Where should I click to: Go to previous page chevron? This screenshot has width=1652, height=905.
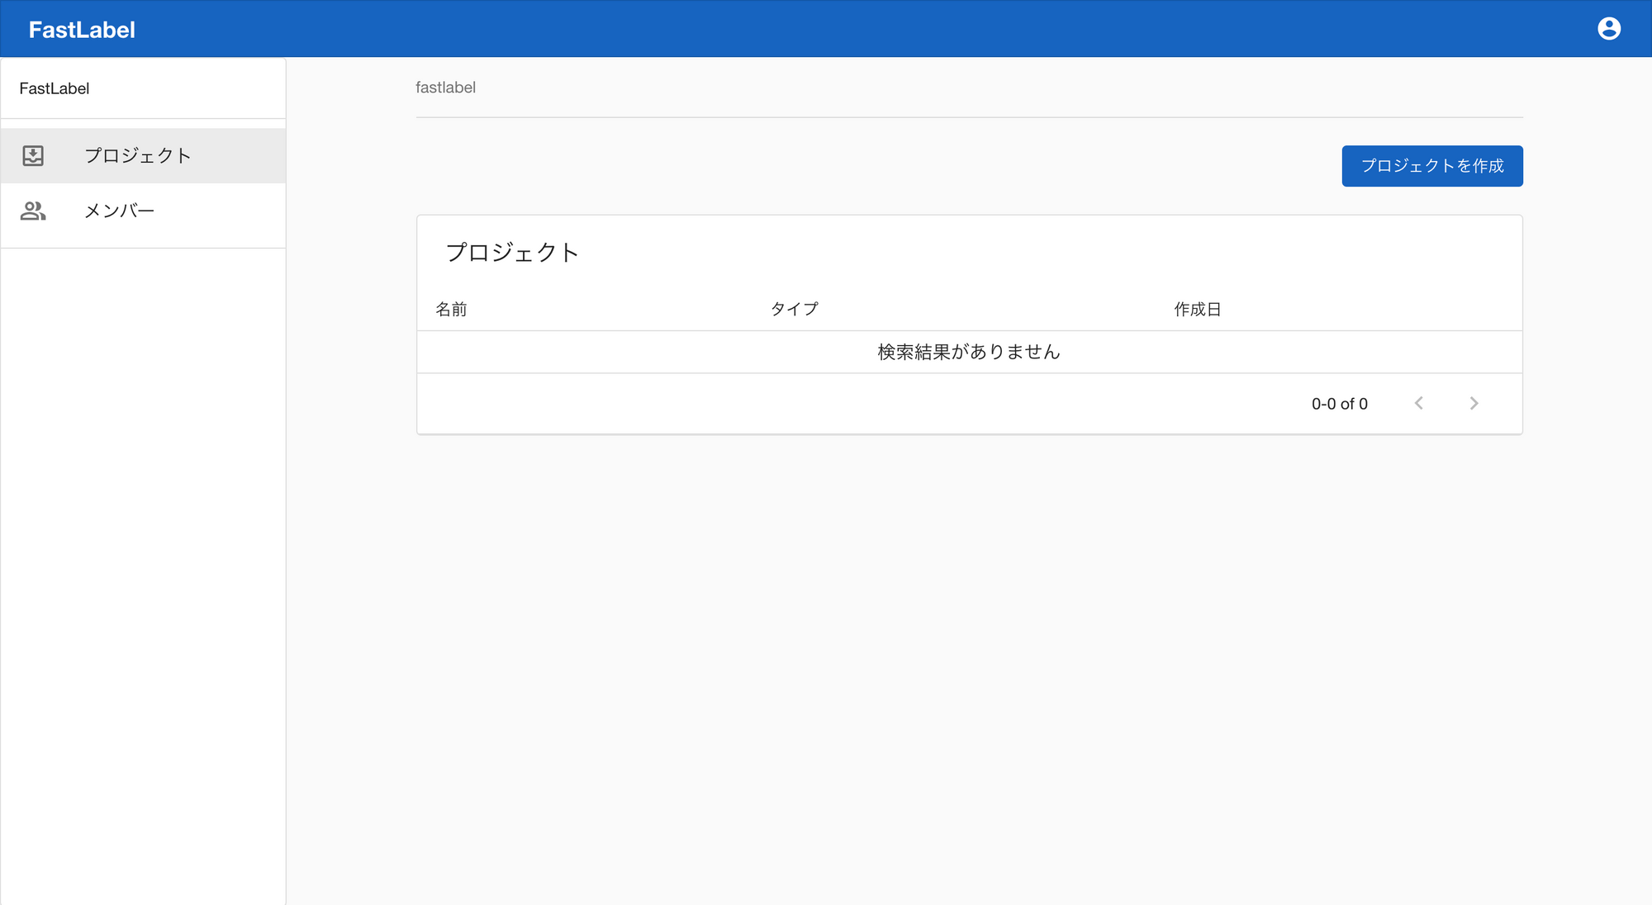pyautogui.click(x=1419, y=403)
